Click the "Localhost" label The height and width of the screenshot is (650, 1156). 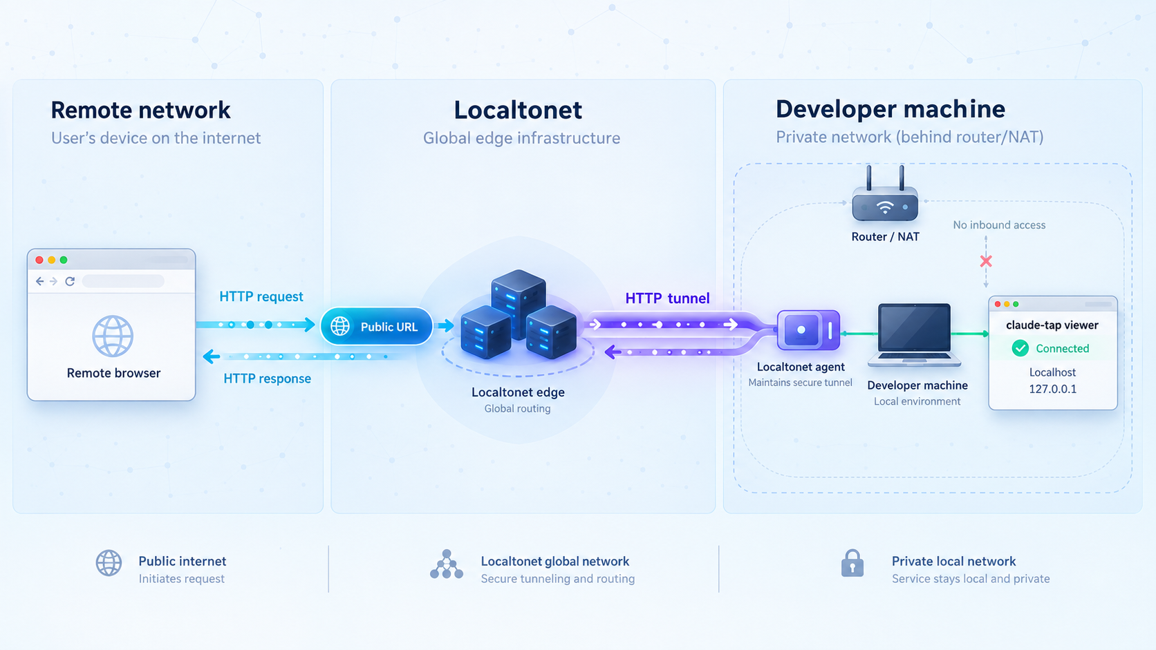(1052, 372)
